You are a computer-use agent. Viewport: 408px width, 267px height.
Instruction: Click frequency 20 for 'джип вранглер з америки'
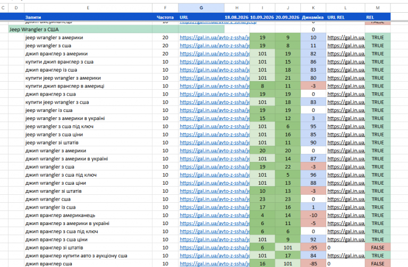pyautogui.click(x=165, y=54)
